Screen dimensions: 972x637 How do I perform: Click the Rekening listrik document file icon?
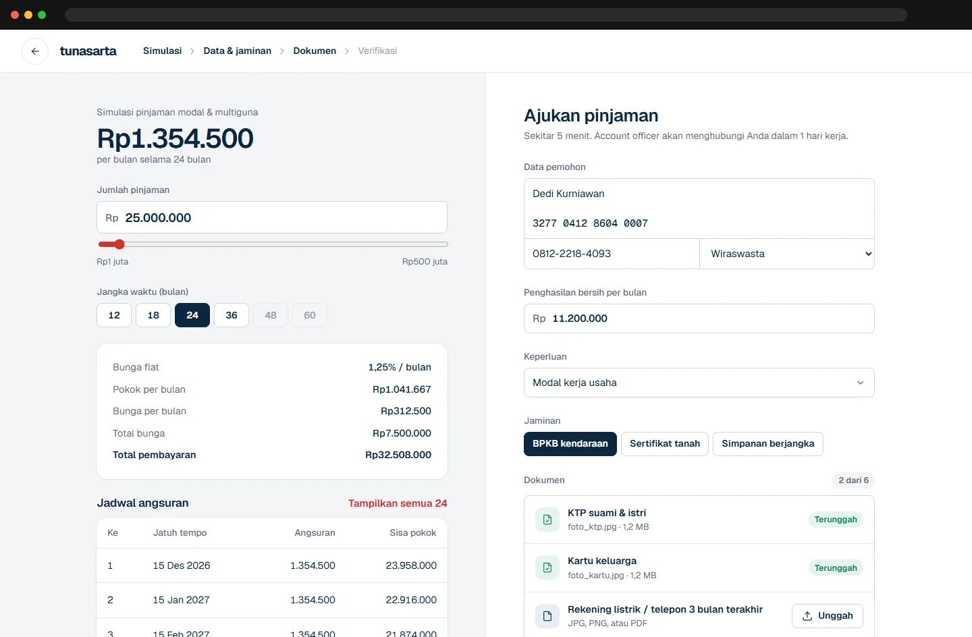[x=547, y=616]
